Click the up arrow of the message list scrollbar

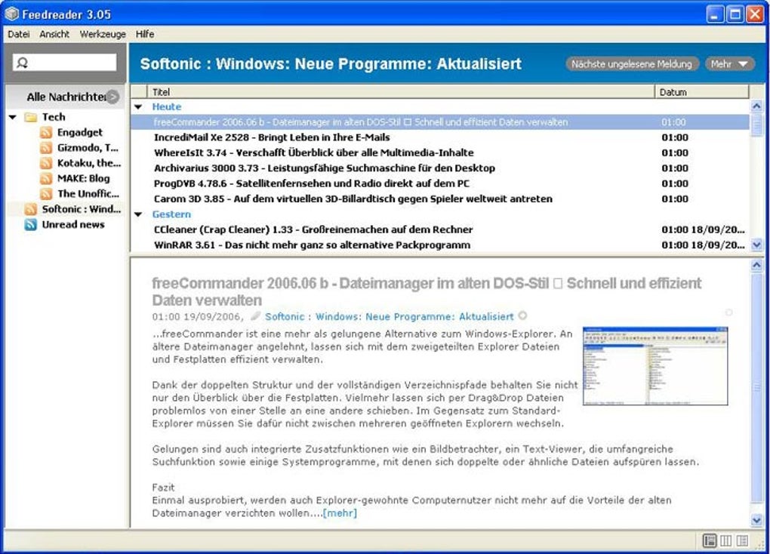click(x=756, y=106)
